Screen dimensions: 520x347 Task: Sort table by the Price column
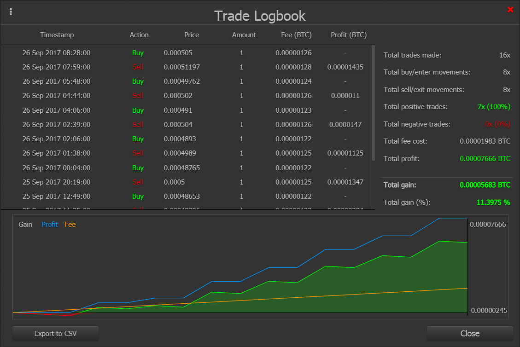192,35
